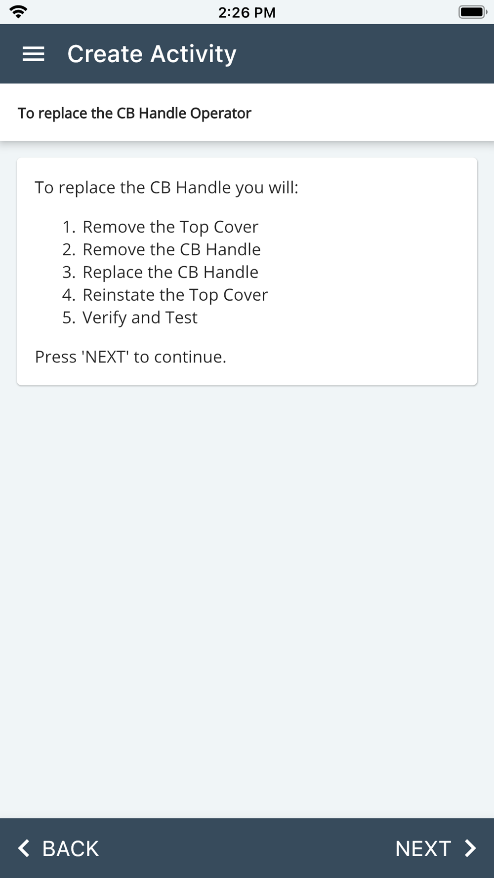Screen dimensions: 494x878
Task: Tap step 1 Remove the Top Cover
Action: click(160, 227)
